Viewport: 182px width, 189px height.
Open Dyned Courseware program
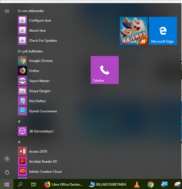[x=43, y=111]
